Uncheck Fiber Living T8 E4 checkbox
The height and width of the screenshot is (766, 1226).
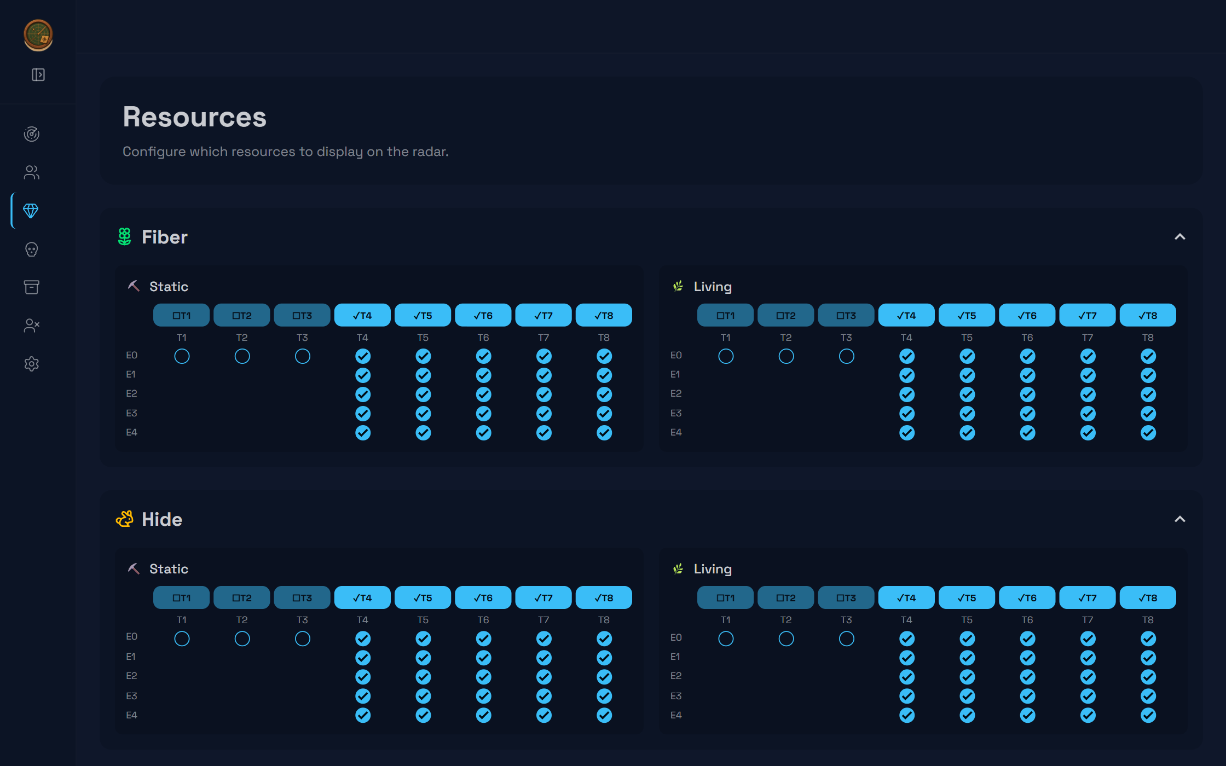pos(1148,433)
